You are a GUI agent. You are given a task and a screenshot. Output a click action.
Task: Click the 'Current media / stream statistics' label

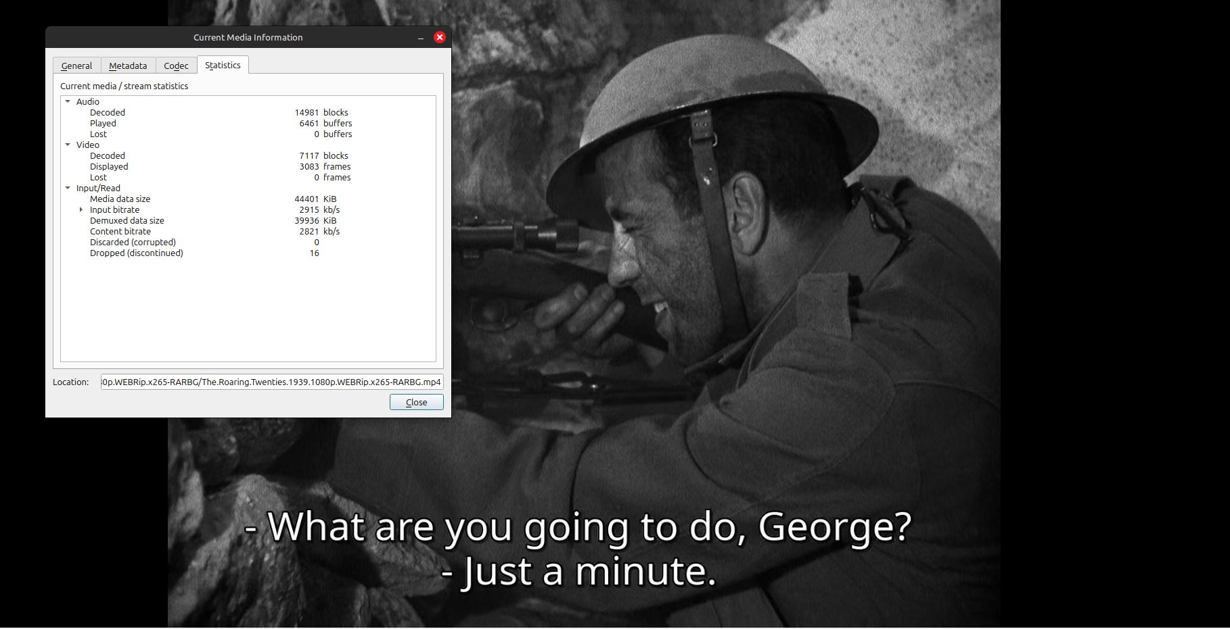pos(124,86)
